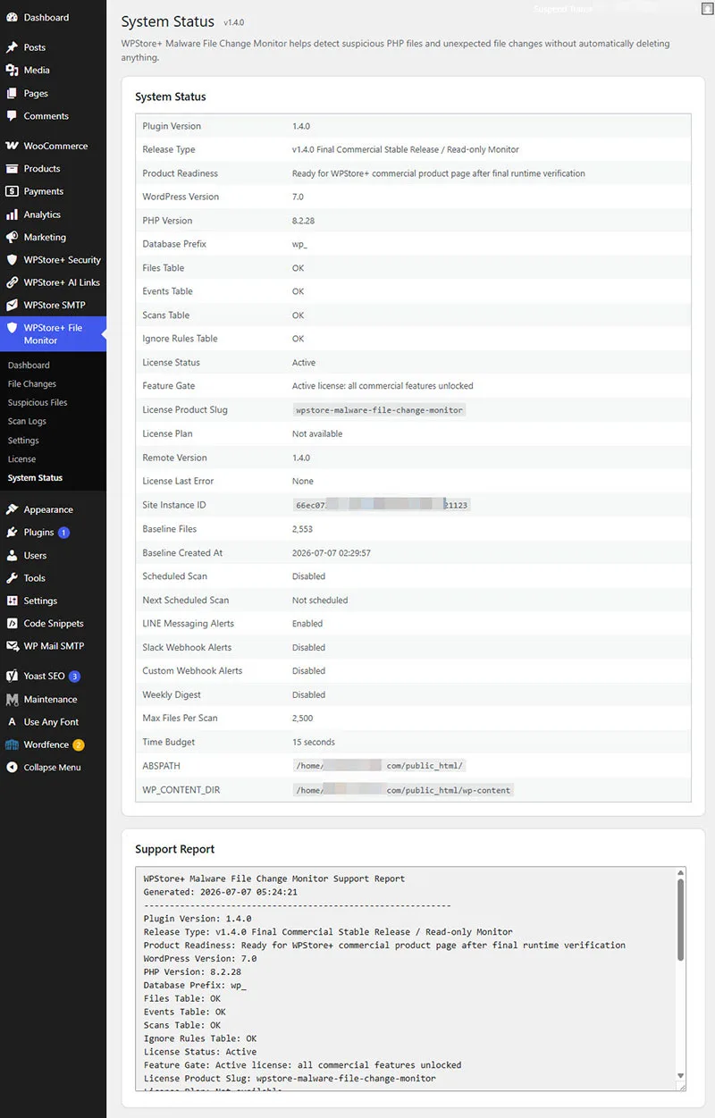715x1118 pixels.
Task: Open the WooCommerce menu label
Action: pyautogui.click(x=55, y=146)
